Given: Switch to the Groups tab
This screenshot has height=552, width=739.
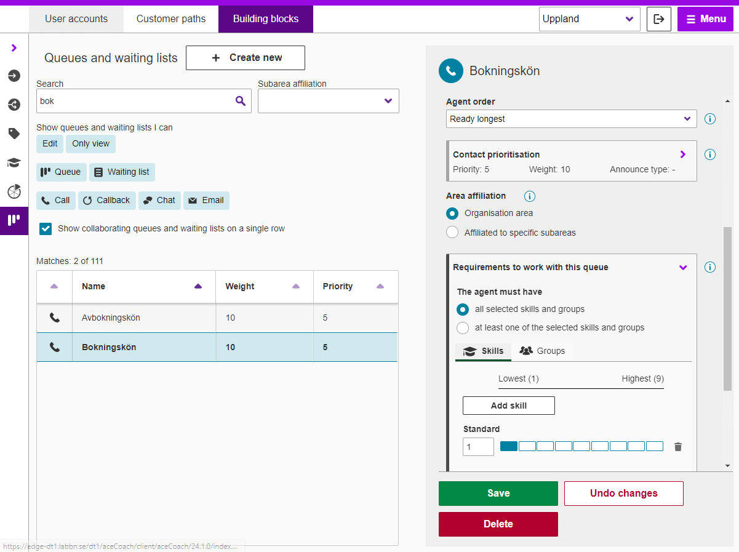Looking at the screenshot, I should coord(543,351).
